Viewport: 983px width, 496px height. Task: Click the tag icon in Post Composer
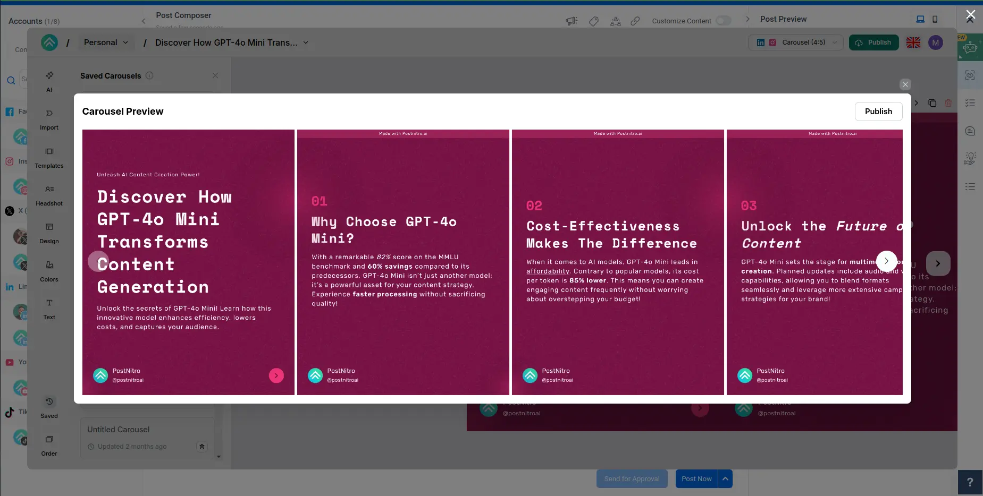coord(594,21)
